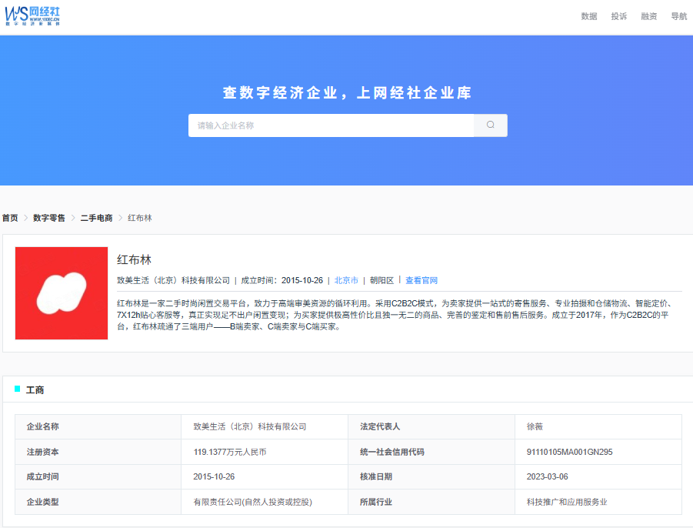693x528 pixels.
Task: Click the 徐薇 legal representative cell
Action: coord(598,426)
